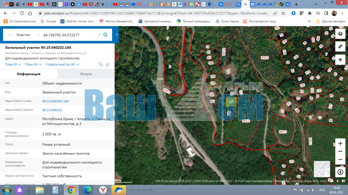This screenshot has height=195, width=348.
Task: Open Руны Одина bookmark
Action: click(x=227, y=21)
